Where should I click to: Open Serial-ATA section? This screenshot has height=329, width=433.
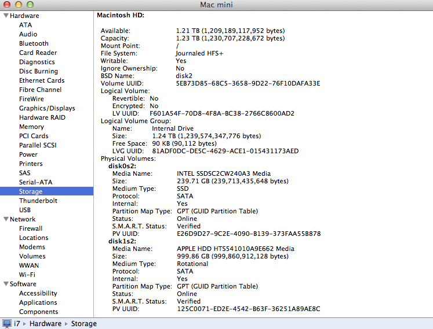coord(35,182)
